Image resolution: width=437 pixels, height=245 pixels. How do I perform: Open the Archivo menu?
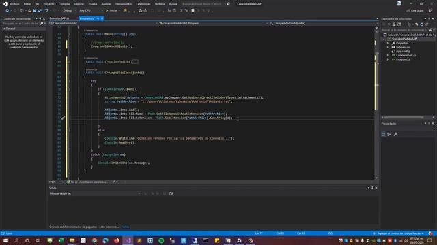(x=14, y=4)
